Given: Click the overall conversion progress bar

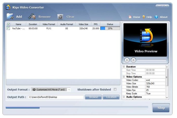Looking at the screenshot, I should coord(77,108).
